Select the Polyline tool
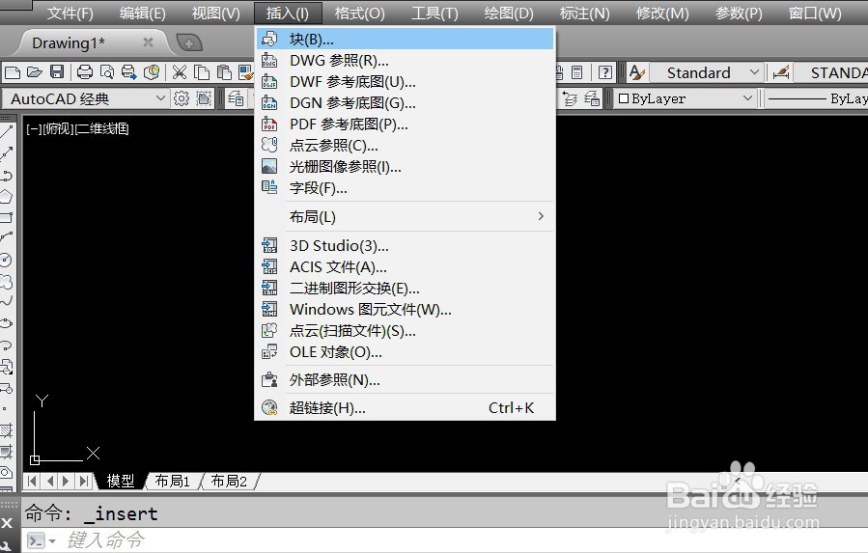 click(x=7, y=176)
